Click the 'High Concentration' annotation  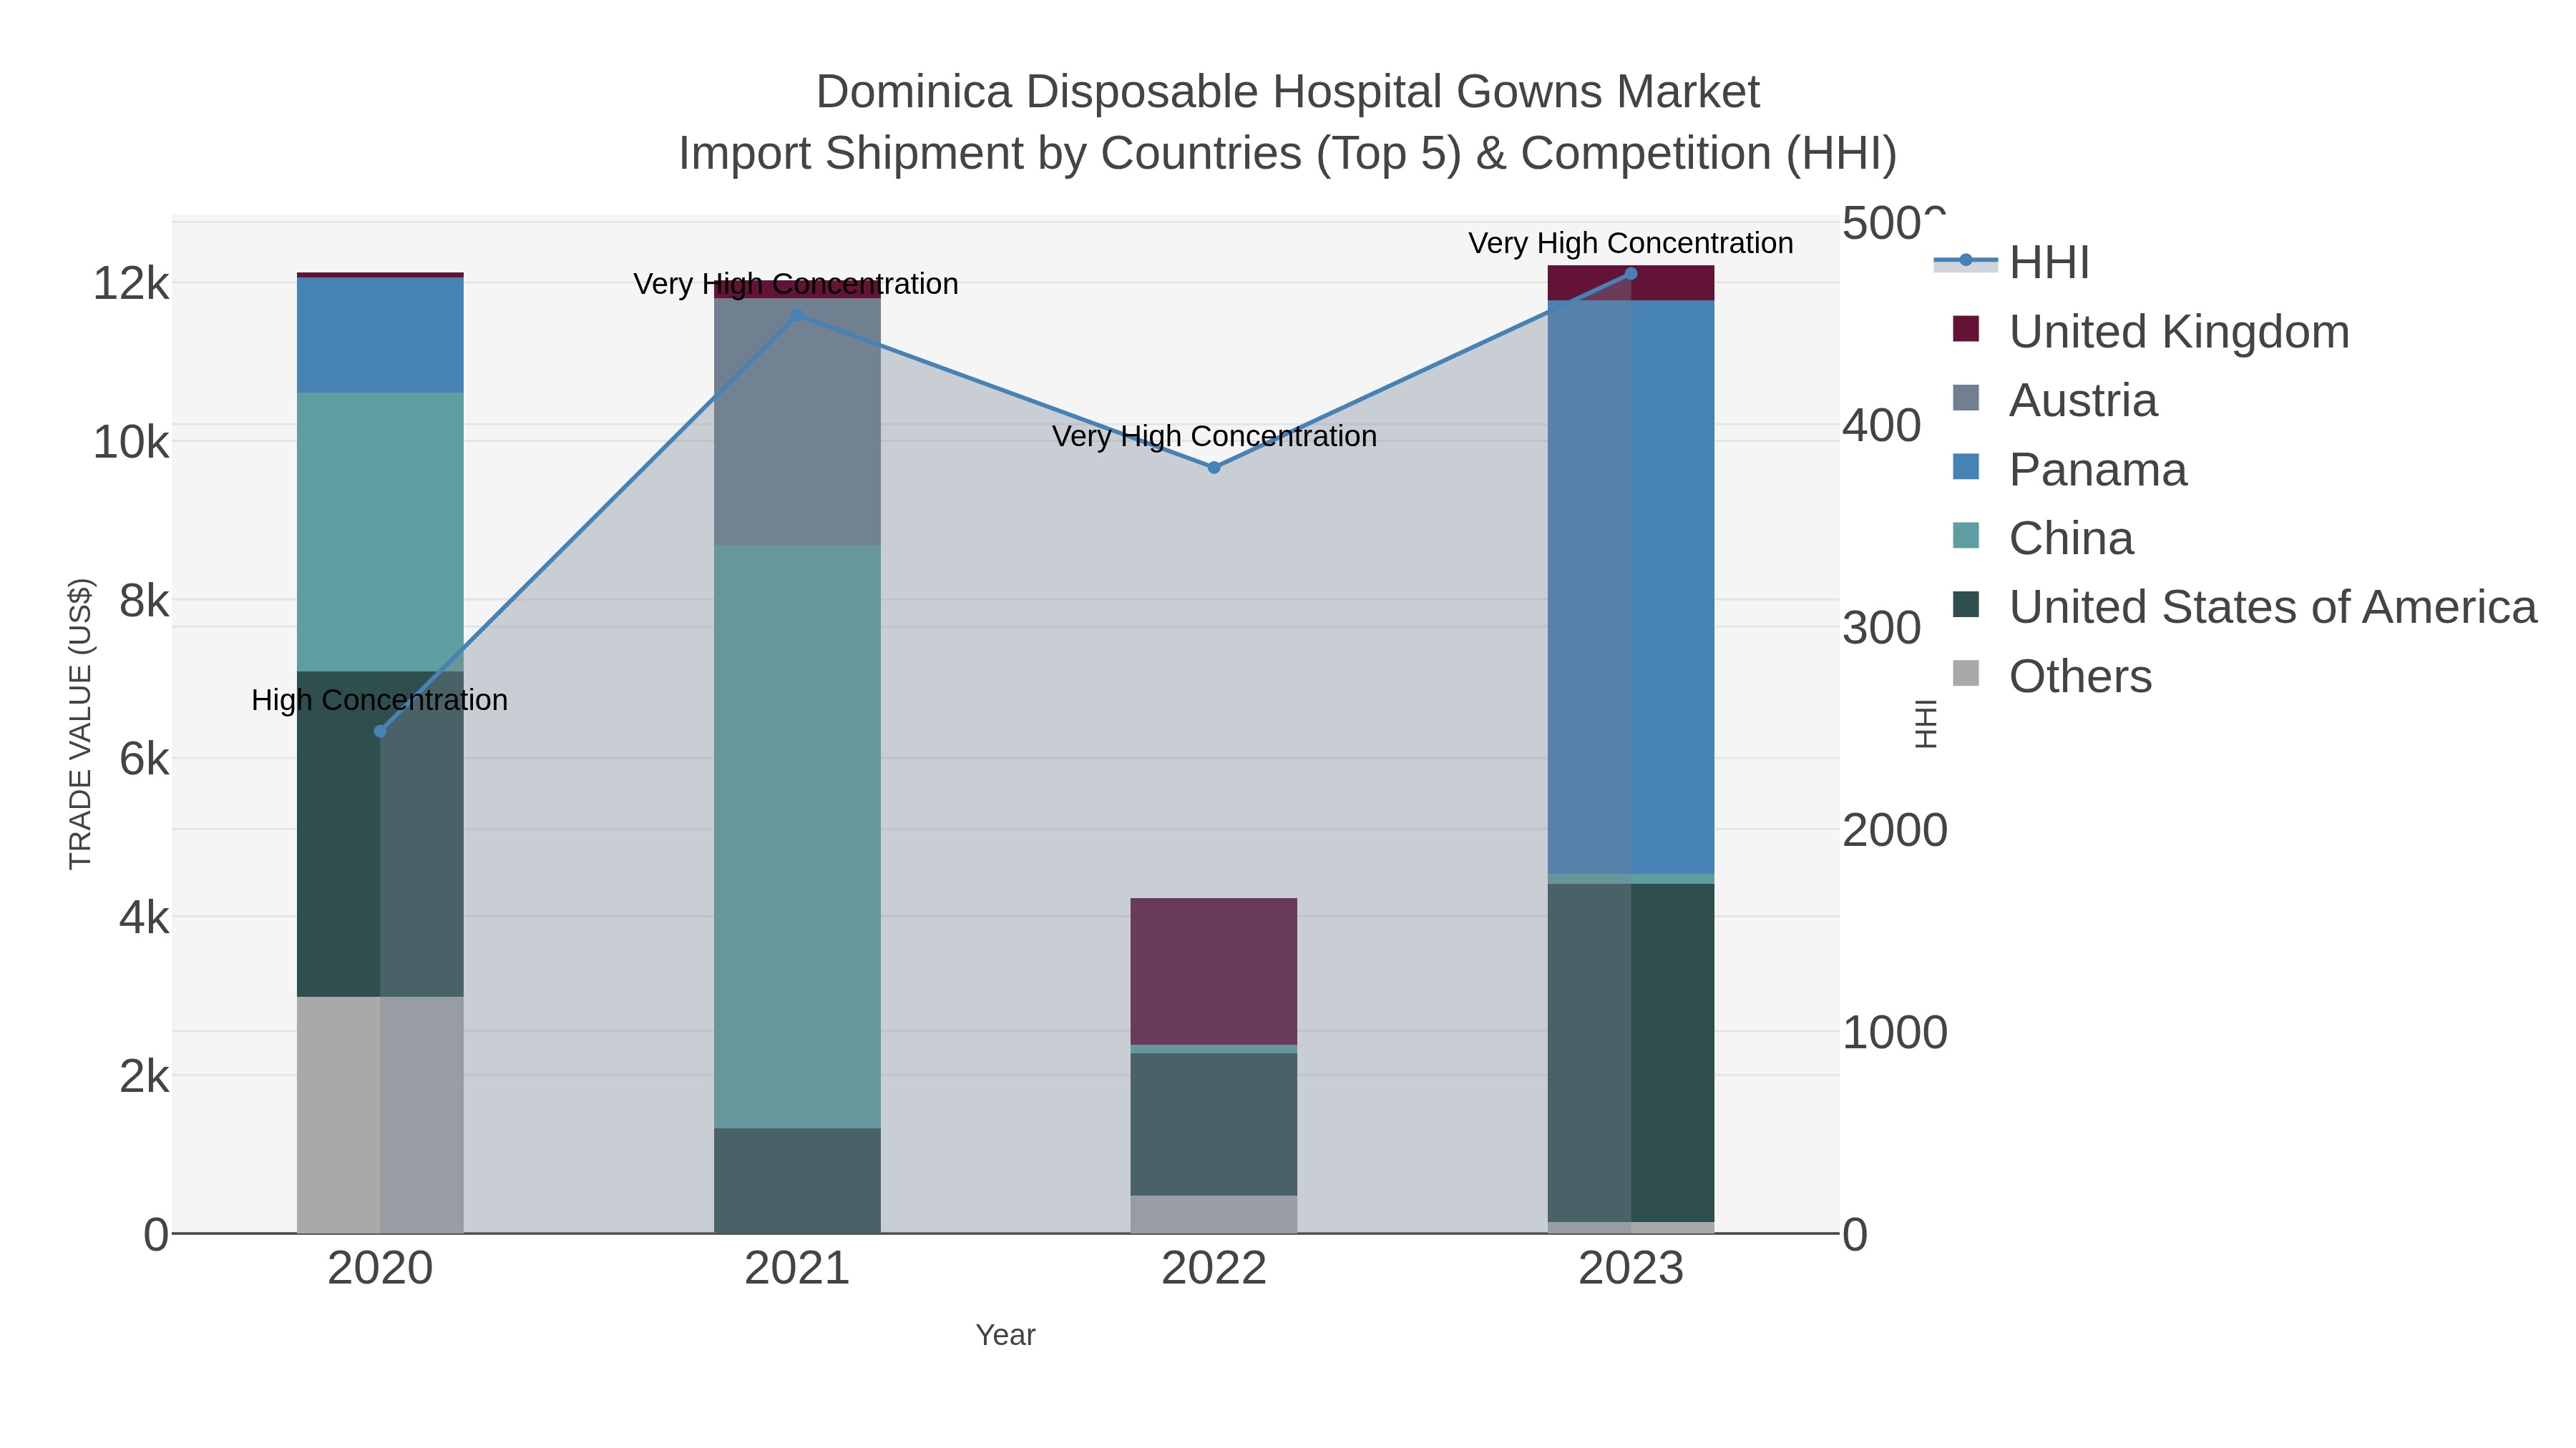[380, 701]
